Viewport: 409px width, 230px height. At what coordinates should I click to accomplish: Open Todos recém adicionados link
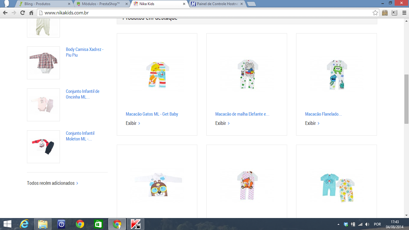pyautogui.click(x=52, y=183)
